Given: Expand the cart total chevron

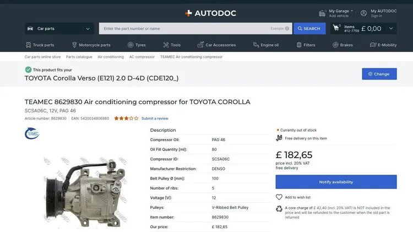Looking at the screenshot, I should pyautogui.click(x=391, y=28).
